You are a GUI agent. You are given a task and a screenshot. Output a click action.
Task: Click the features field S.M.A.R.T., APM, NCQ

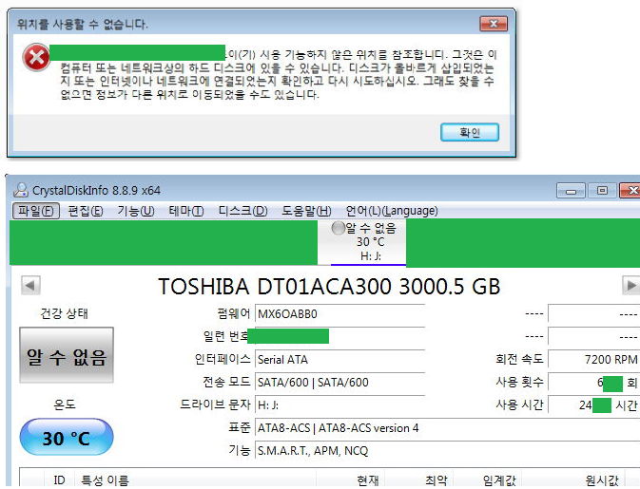click(x=447, y=451)
